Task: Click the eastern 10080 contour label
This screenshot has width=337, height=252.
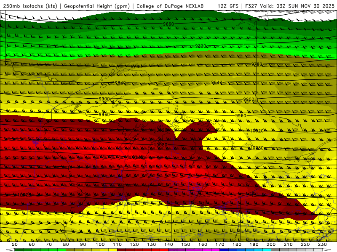Action: tap(257, 148)
